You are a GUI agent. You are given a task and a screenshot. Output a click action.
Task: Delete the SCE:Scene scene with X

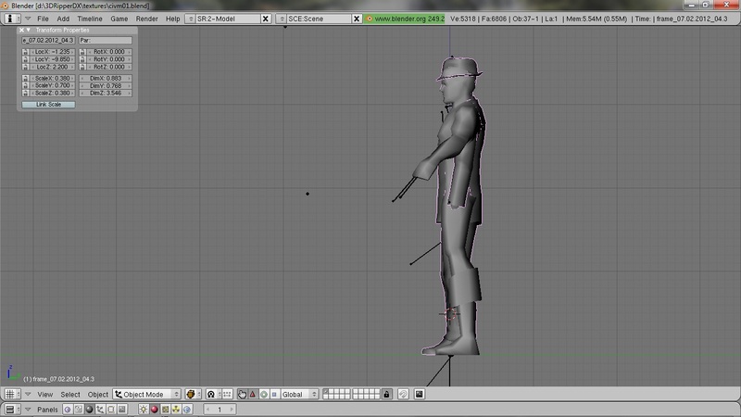point(357,19)
